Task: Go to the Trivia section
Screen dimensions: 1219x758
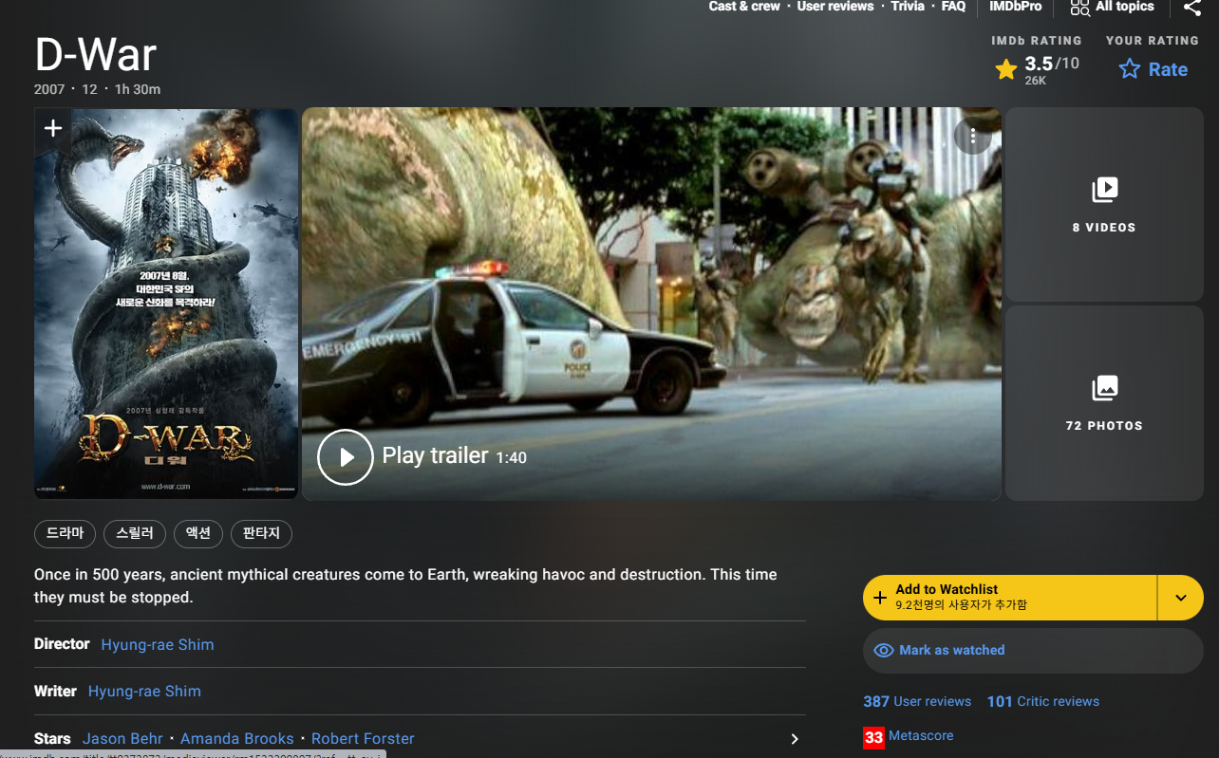Action: click(908, 7)
